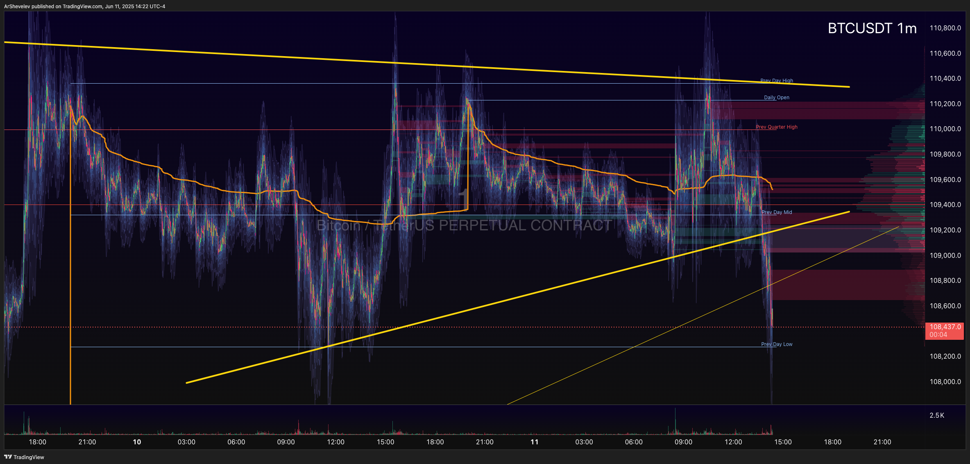The height and width of the screenshot is (464, 970).
Task: Click the 109,600.0 price axis label
Action: point(945,180)
